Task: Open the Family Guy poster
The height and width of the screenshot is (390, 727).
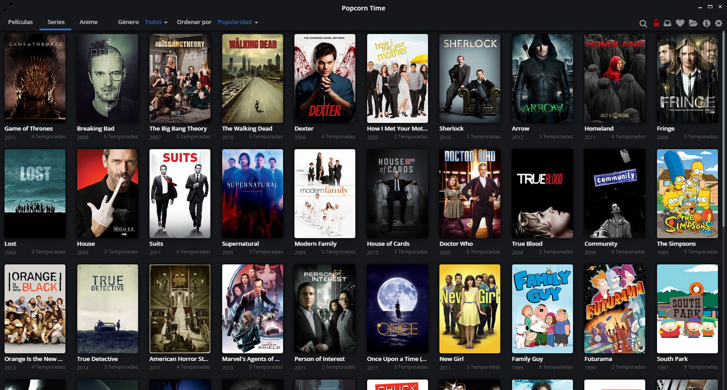Action: pos(543,309)
